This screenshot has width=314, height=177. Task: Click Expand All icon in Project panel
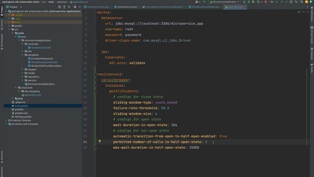tap(64, 7)
